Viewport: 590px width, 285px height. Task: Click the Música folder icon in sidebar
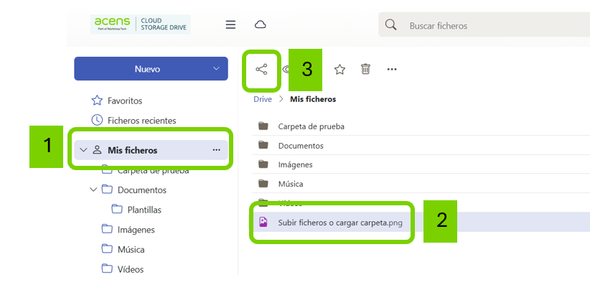click(107, 249)
